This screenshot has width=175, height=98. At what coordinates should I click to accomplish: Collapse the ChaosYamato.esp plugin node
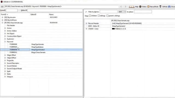click(x=2, y=23)
